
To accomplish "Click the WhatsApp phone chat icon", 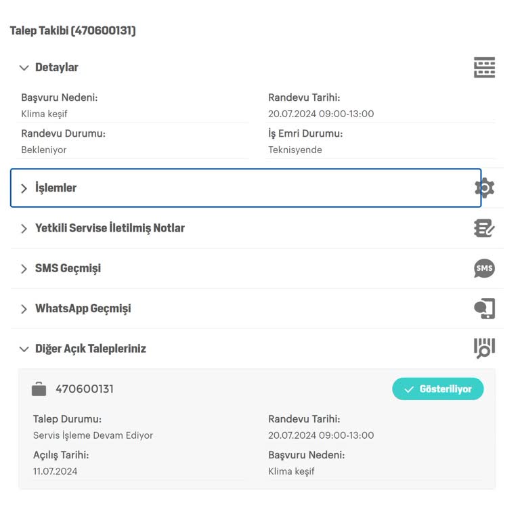I will 484,309.
